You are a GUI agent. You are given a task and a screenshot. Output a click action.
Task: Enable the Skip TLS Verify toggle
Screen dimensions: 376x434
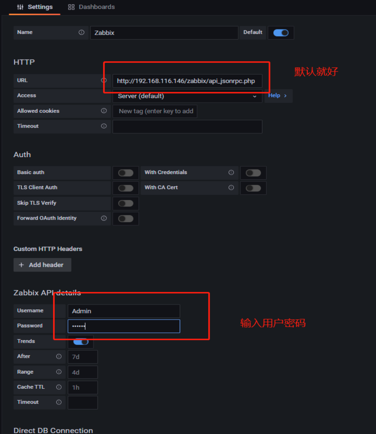click(126, 203)
